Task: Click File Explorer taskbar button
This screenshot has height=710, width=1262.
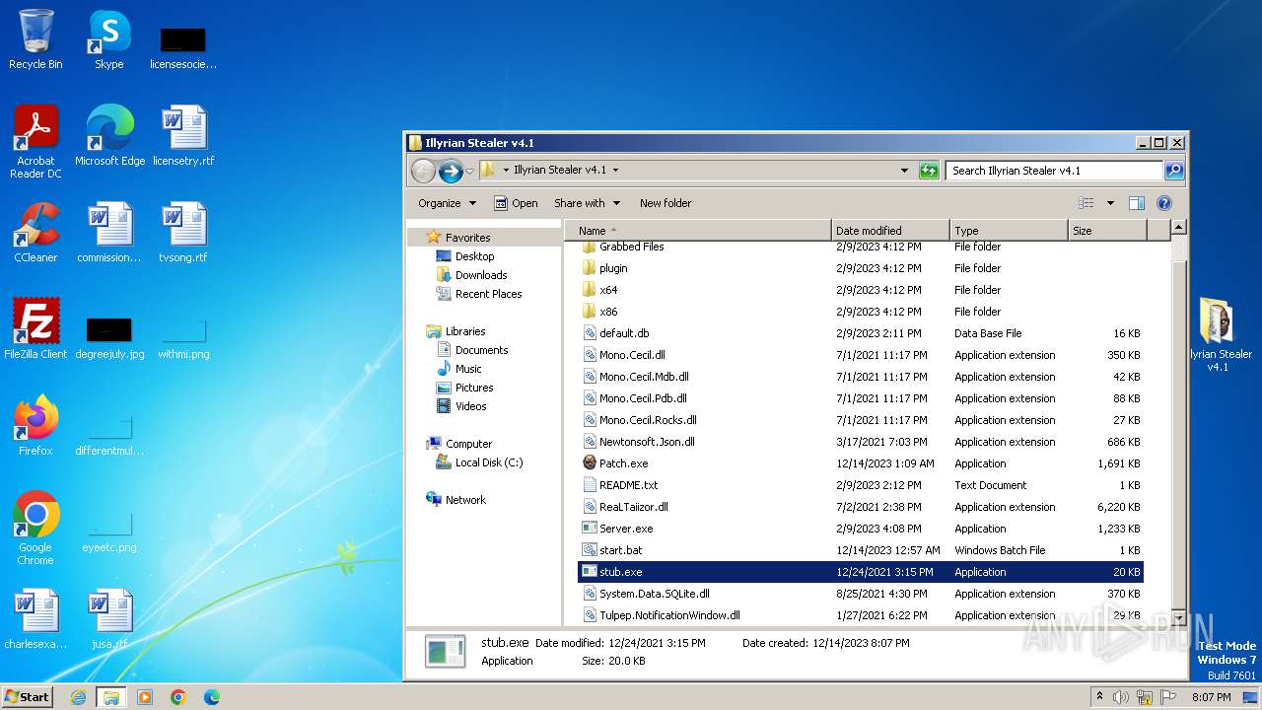Action: (x=111, y=697)
